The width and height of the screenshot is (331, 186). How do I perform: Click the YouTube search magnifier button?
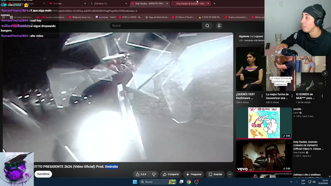(207, 26)
